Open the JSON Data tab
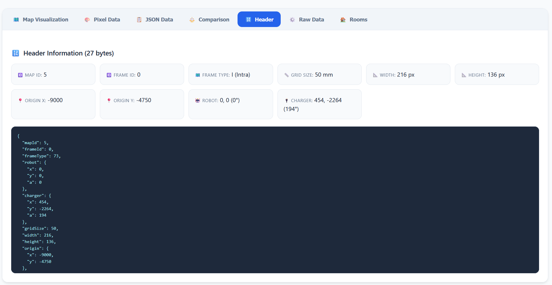The height and width of the screenshot is (285, 552). (154, 19)
